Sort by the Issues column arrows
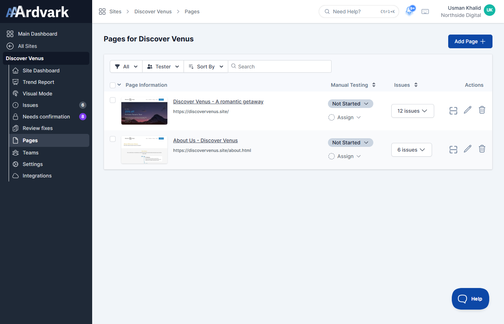Viewport: 504px width, 324px height. coord(416,85)
